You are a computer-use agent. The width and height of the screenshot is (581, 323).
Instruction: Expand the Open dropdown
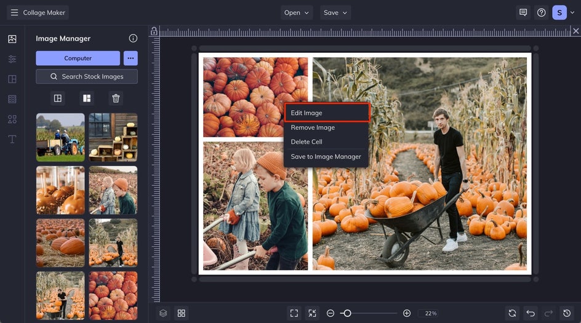(x=297, y=12)
